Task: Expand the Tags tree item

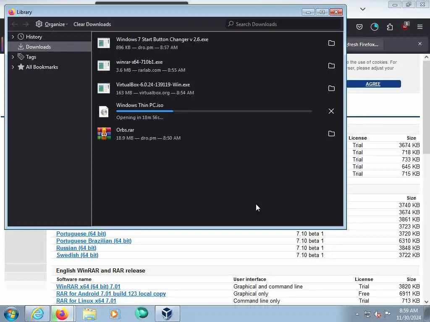Action: click(13, 57)
